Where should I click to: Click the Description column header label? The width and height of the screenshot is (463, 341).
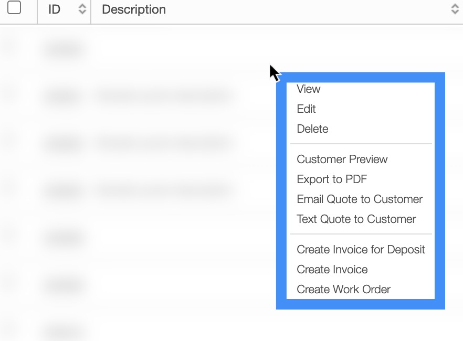(134, 9)
